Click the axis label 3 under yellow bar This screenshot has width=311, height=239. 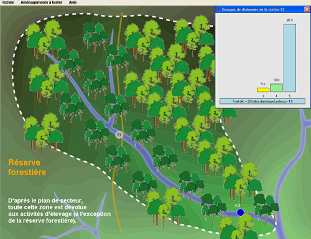point(263,96)
